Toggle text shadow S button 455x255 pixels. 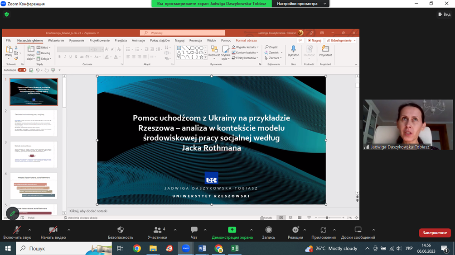click(76, 57)
